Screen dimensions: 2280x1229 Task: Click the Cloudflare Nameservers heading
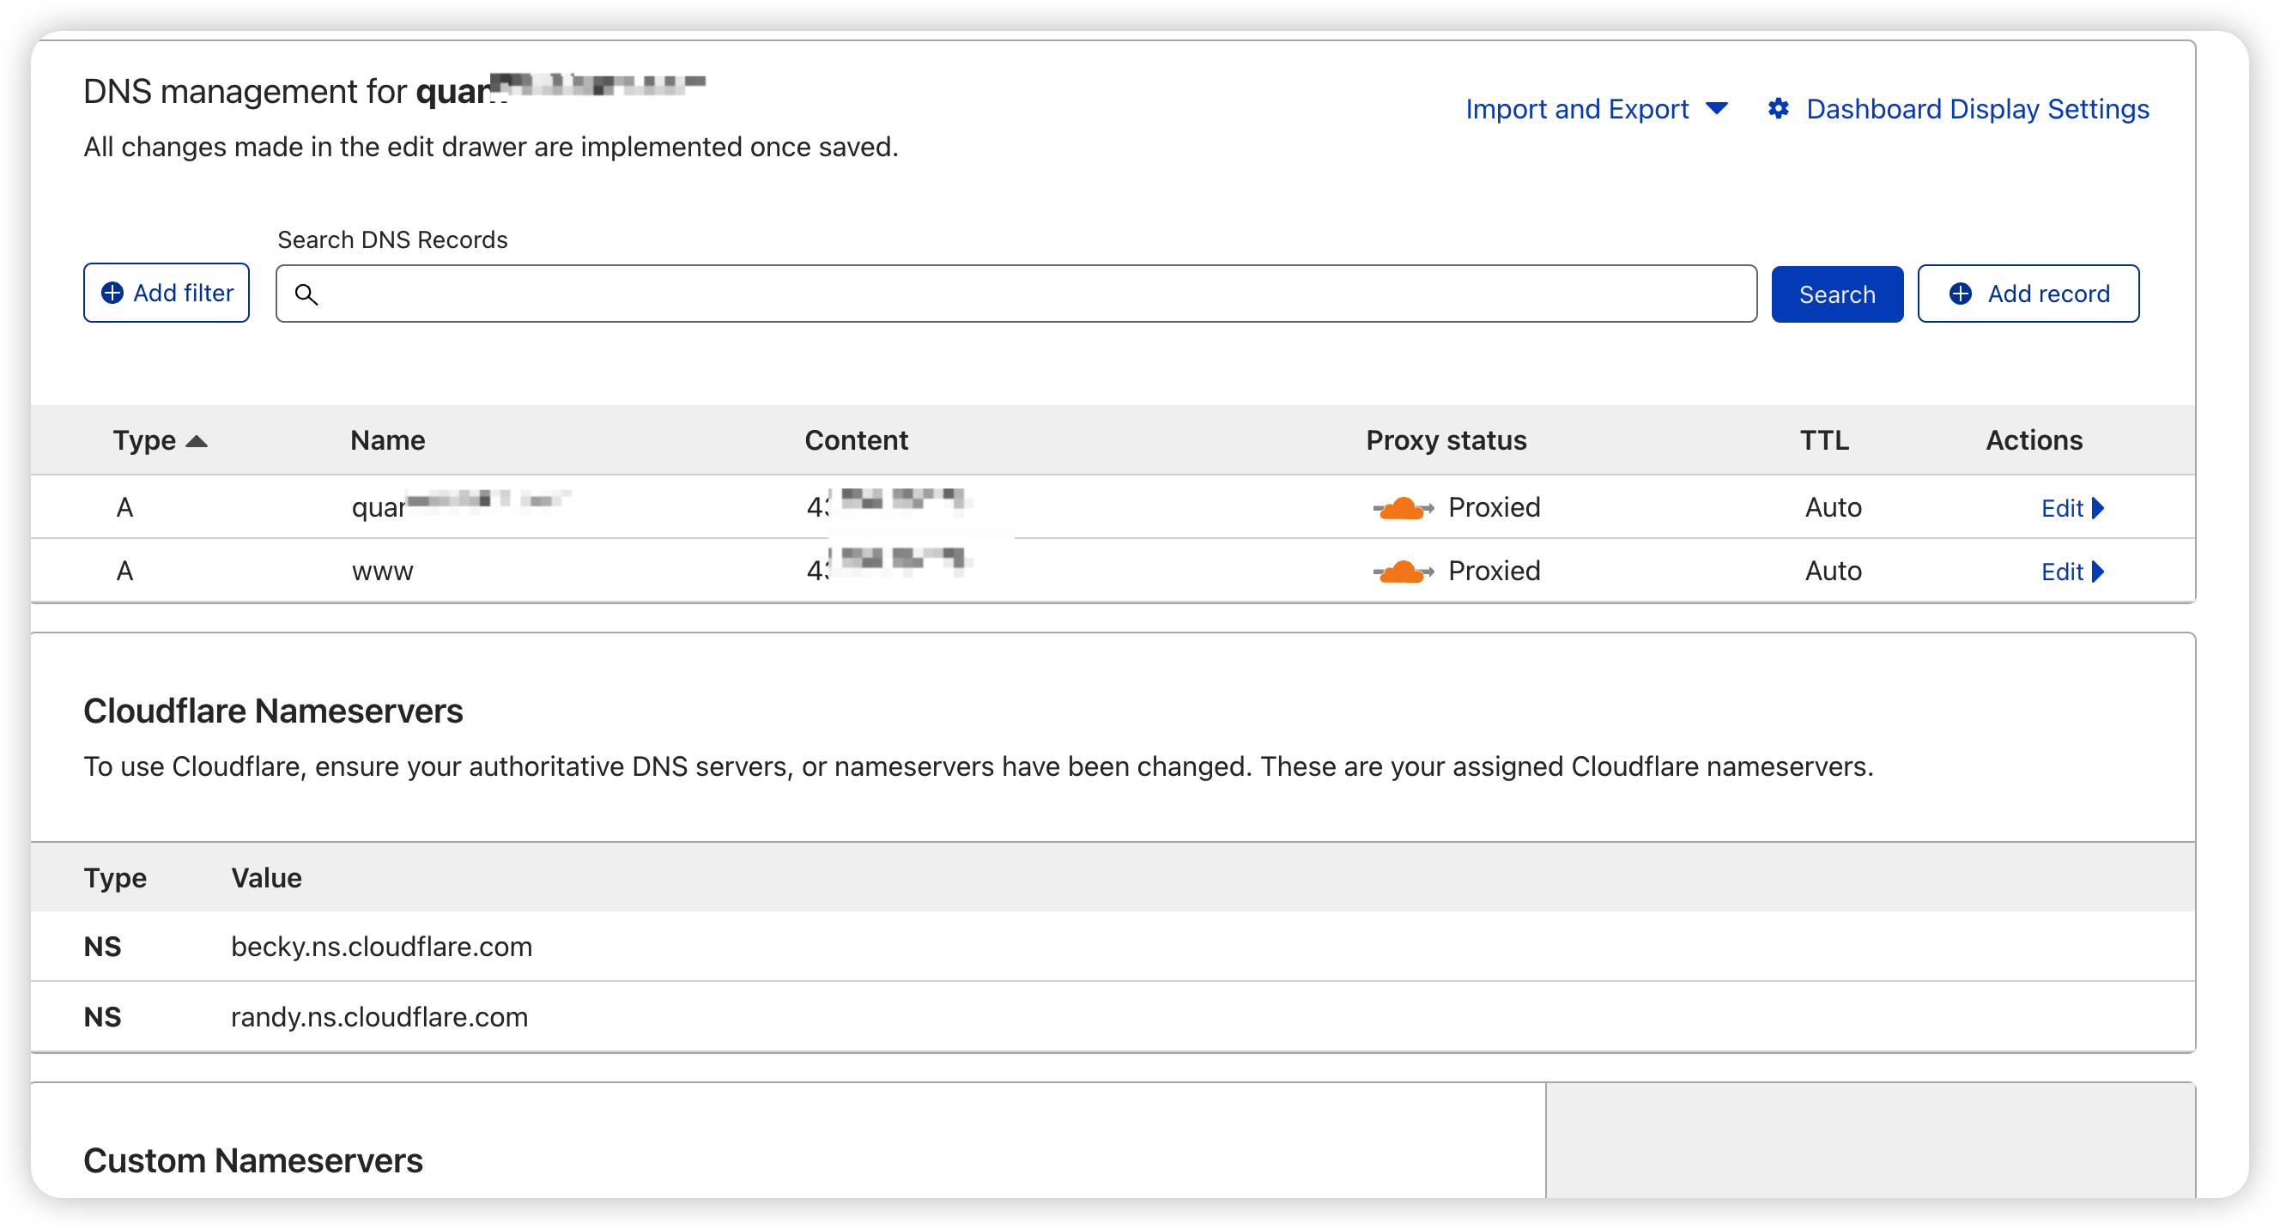(274, 712)
